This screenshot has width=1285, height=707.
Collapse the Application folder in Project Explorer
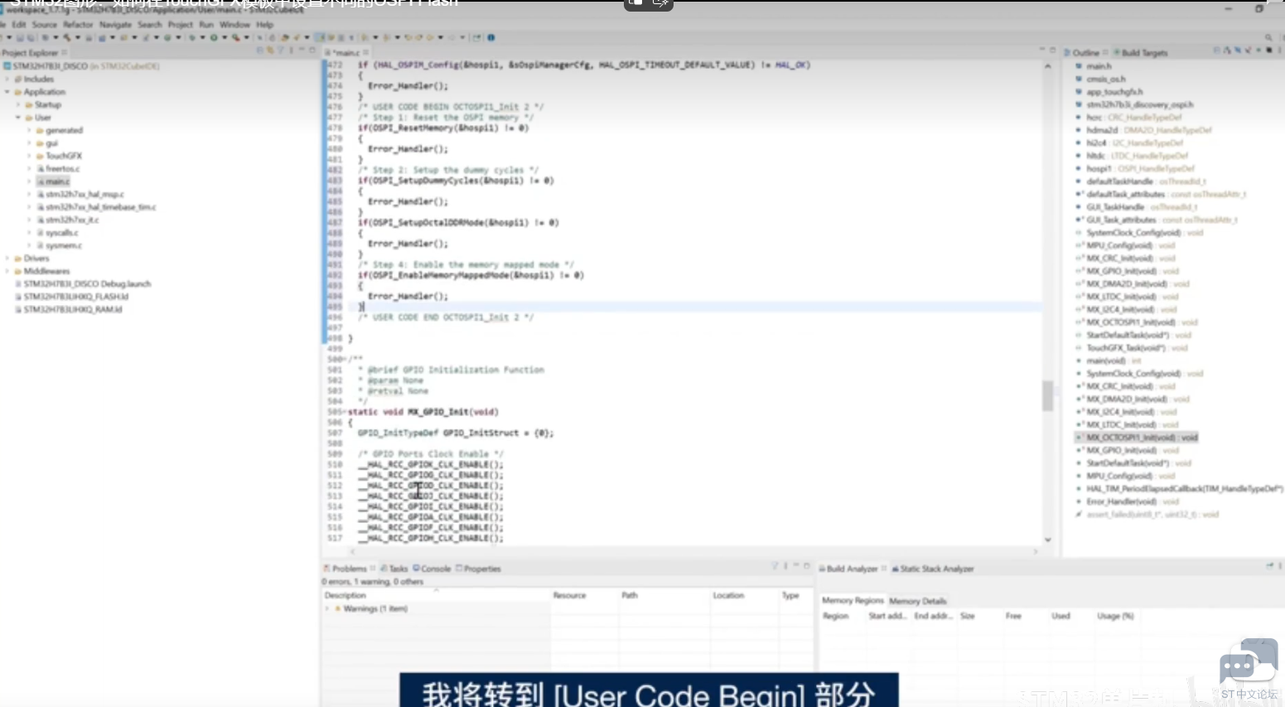click(7, 92)
